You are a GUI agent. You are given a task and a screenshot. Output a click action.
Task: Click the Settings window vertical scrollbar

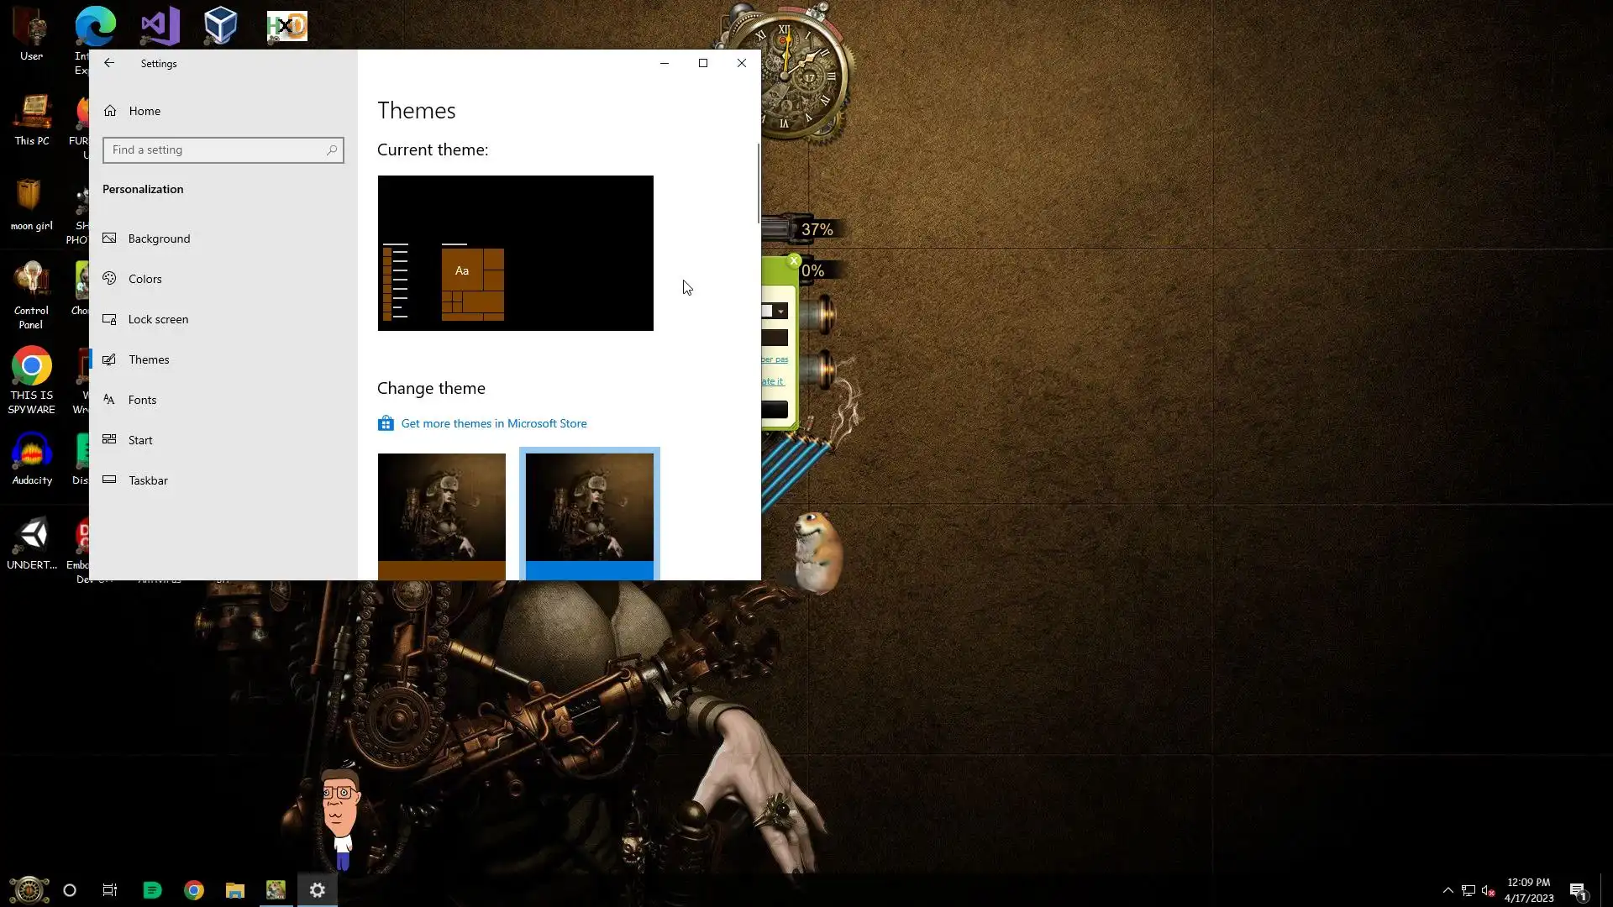point(758,183)
